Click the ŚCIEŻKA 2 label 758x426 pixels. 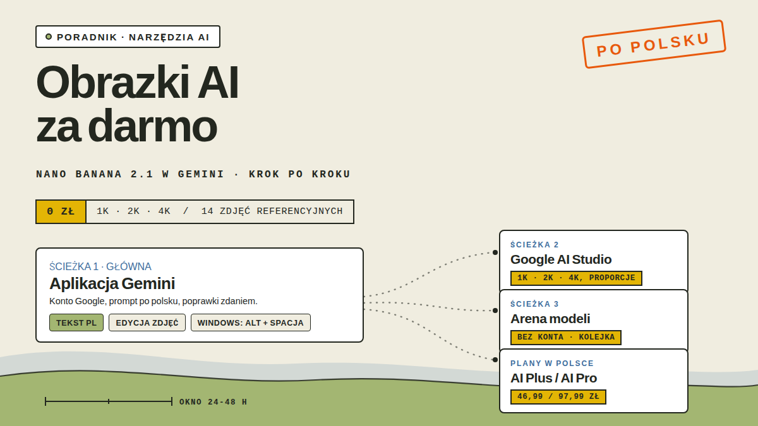[534, 245]
